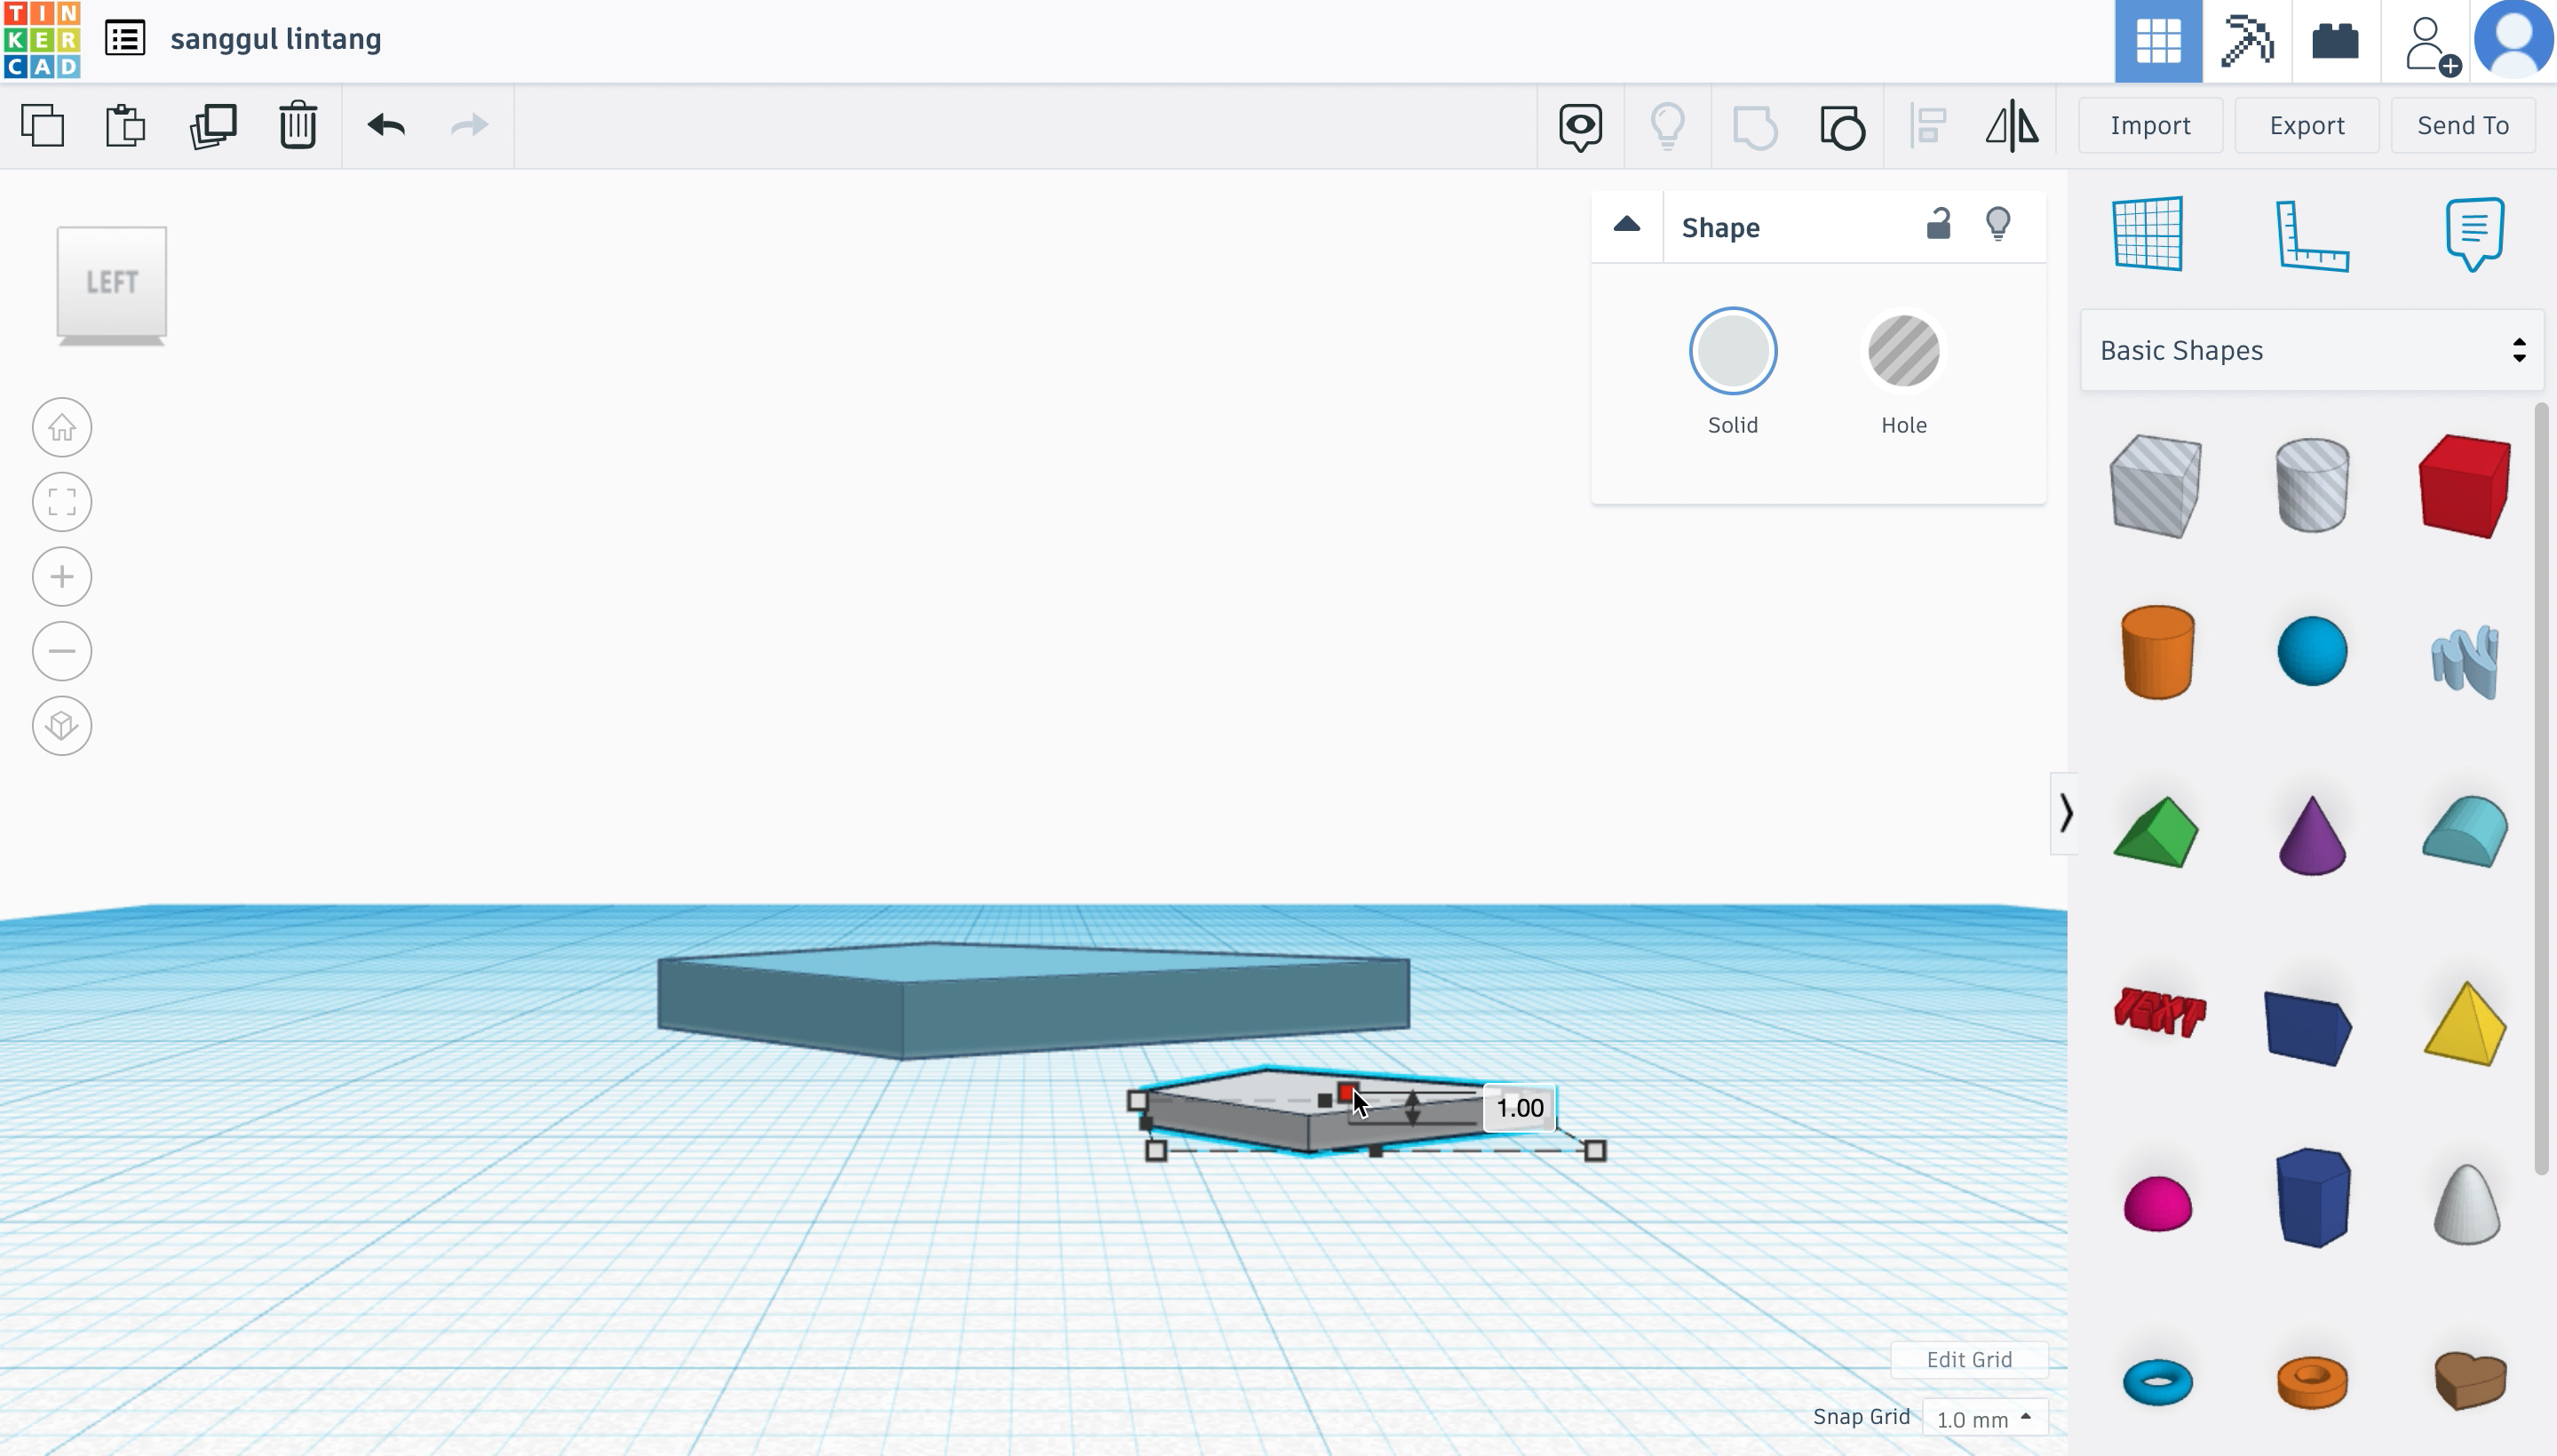2557x1456 pixels.
Task: Click the Import button
Action: [2151, 124]
